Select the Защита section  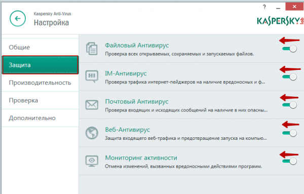[40, 65]
